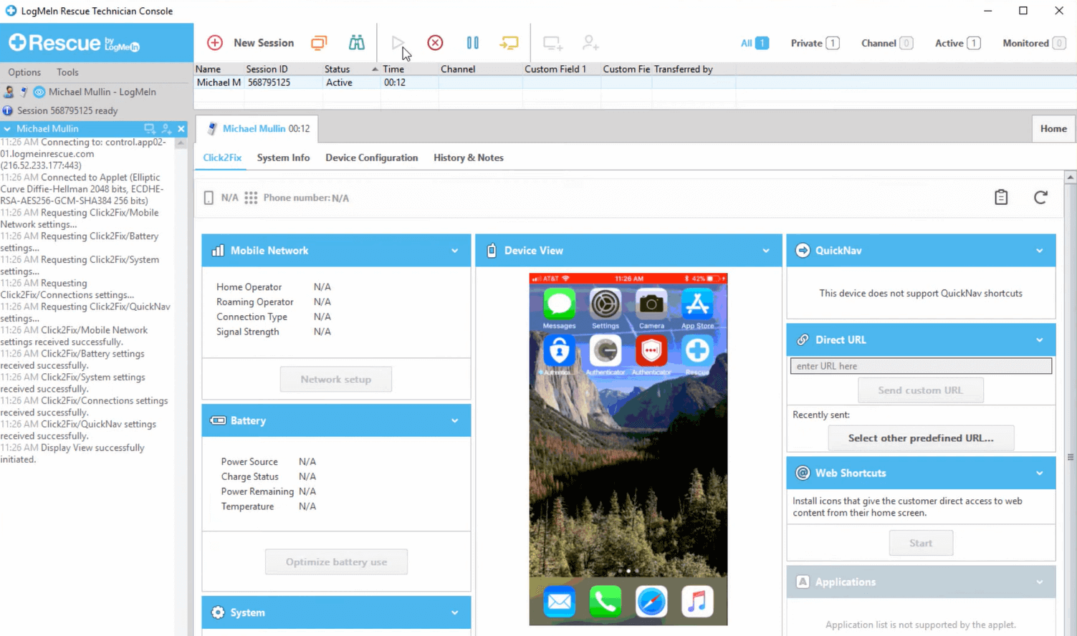Collapse the Direct URL panel

1039,340
